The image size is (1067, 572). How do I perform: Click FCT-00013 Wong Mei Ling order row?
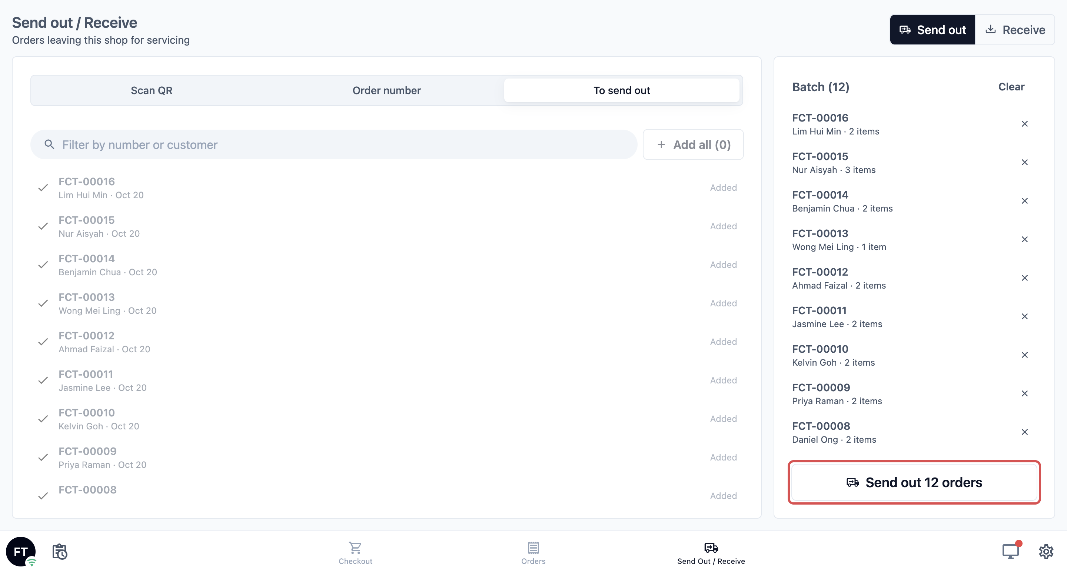click(386, 304)
